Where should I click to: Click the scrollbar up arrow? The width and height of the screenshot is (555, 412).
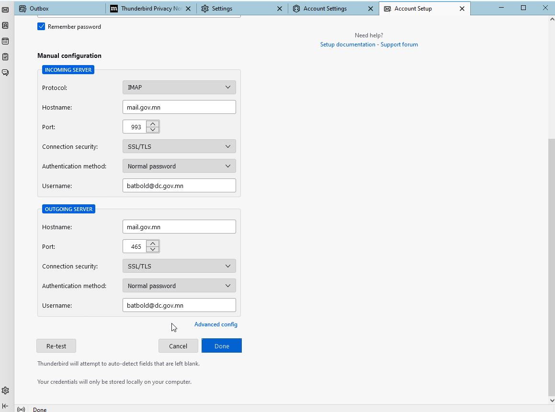click(x=552, y=20)
